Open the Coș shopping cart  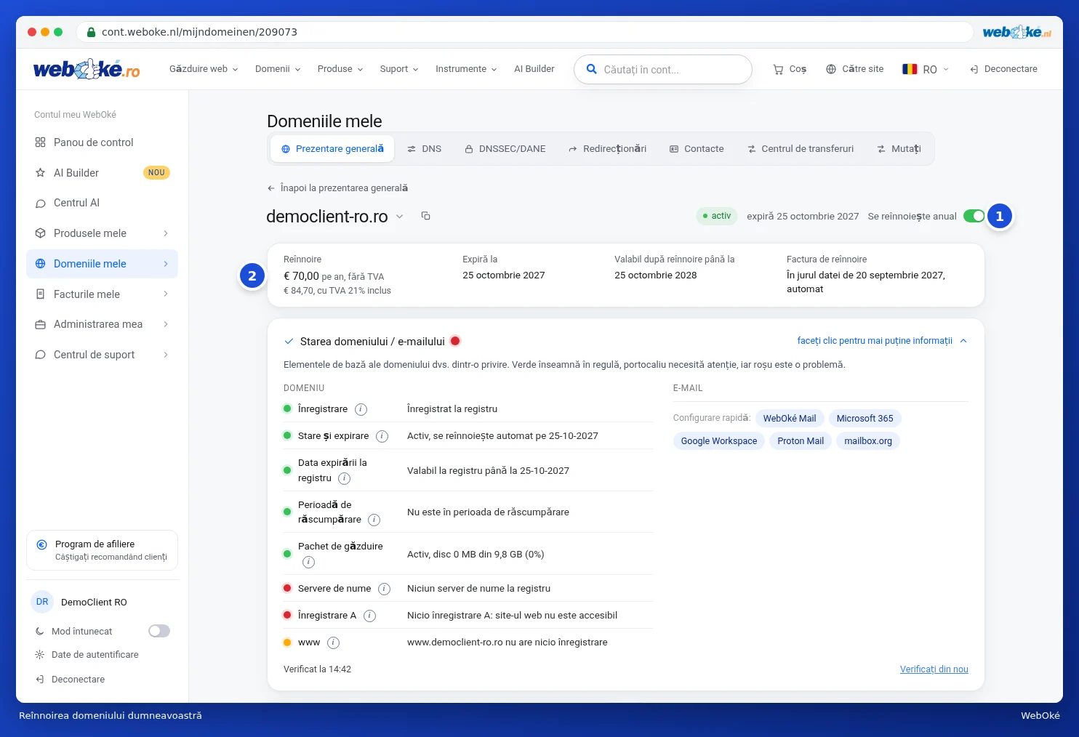click(790, 69)
